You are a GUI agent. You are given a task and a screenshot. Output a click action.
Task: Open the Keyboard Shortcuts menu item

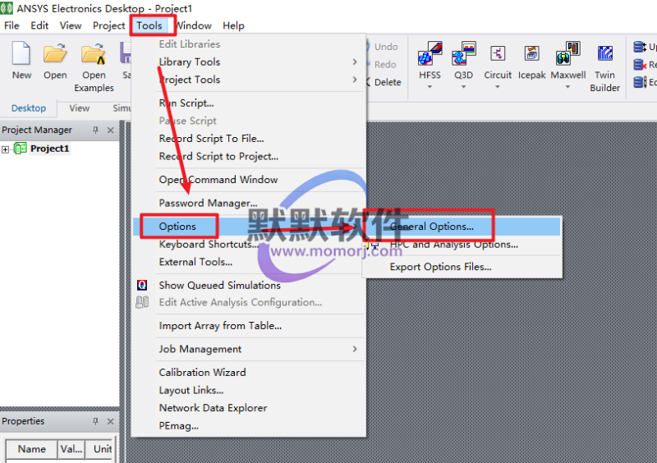208,244
